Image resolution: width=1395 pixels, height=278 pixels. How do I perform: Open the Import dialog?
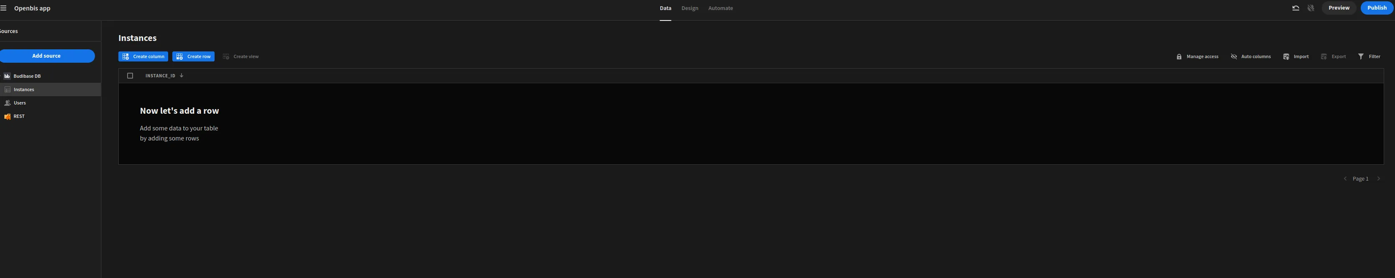click(x=1296, y=57)
